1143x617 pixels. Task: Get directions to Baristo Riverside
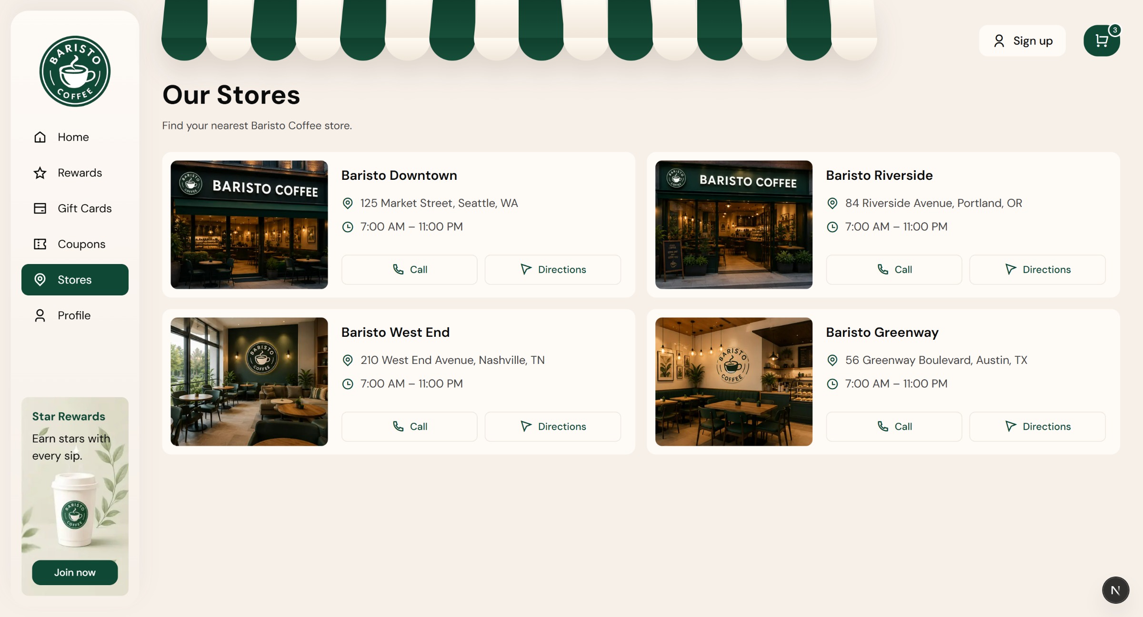pyautogui.click(x=1037, y=270)
